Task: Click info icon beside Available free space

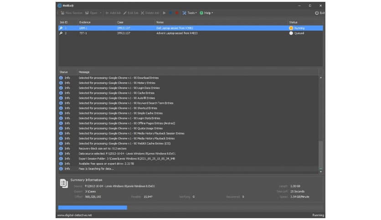Action: (61, 164)
